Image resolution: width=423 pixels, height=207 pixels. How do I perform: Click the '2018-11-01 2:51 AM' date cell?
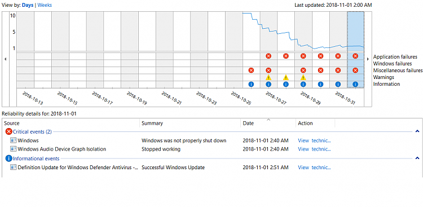(266, 168)
